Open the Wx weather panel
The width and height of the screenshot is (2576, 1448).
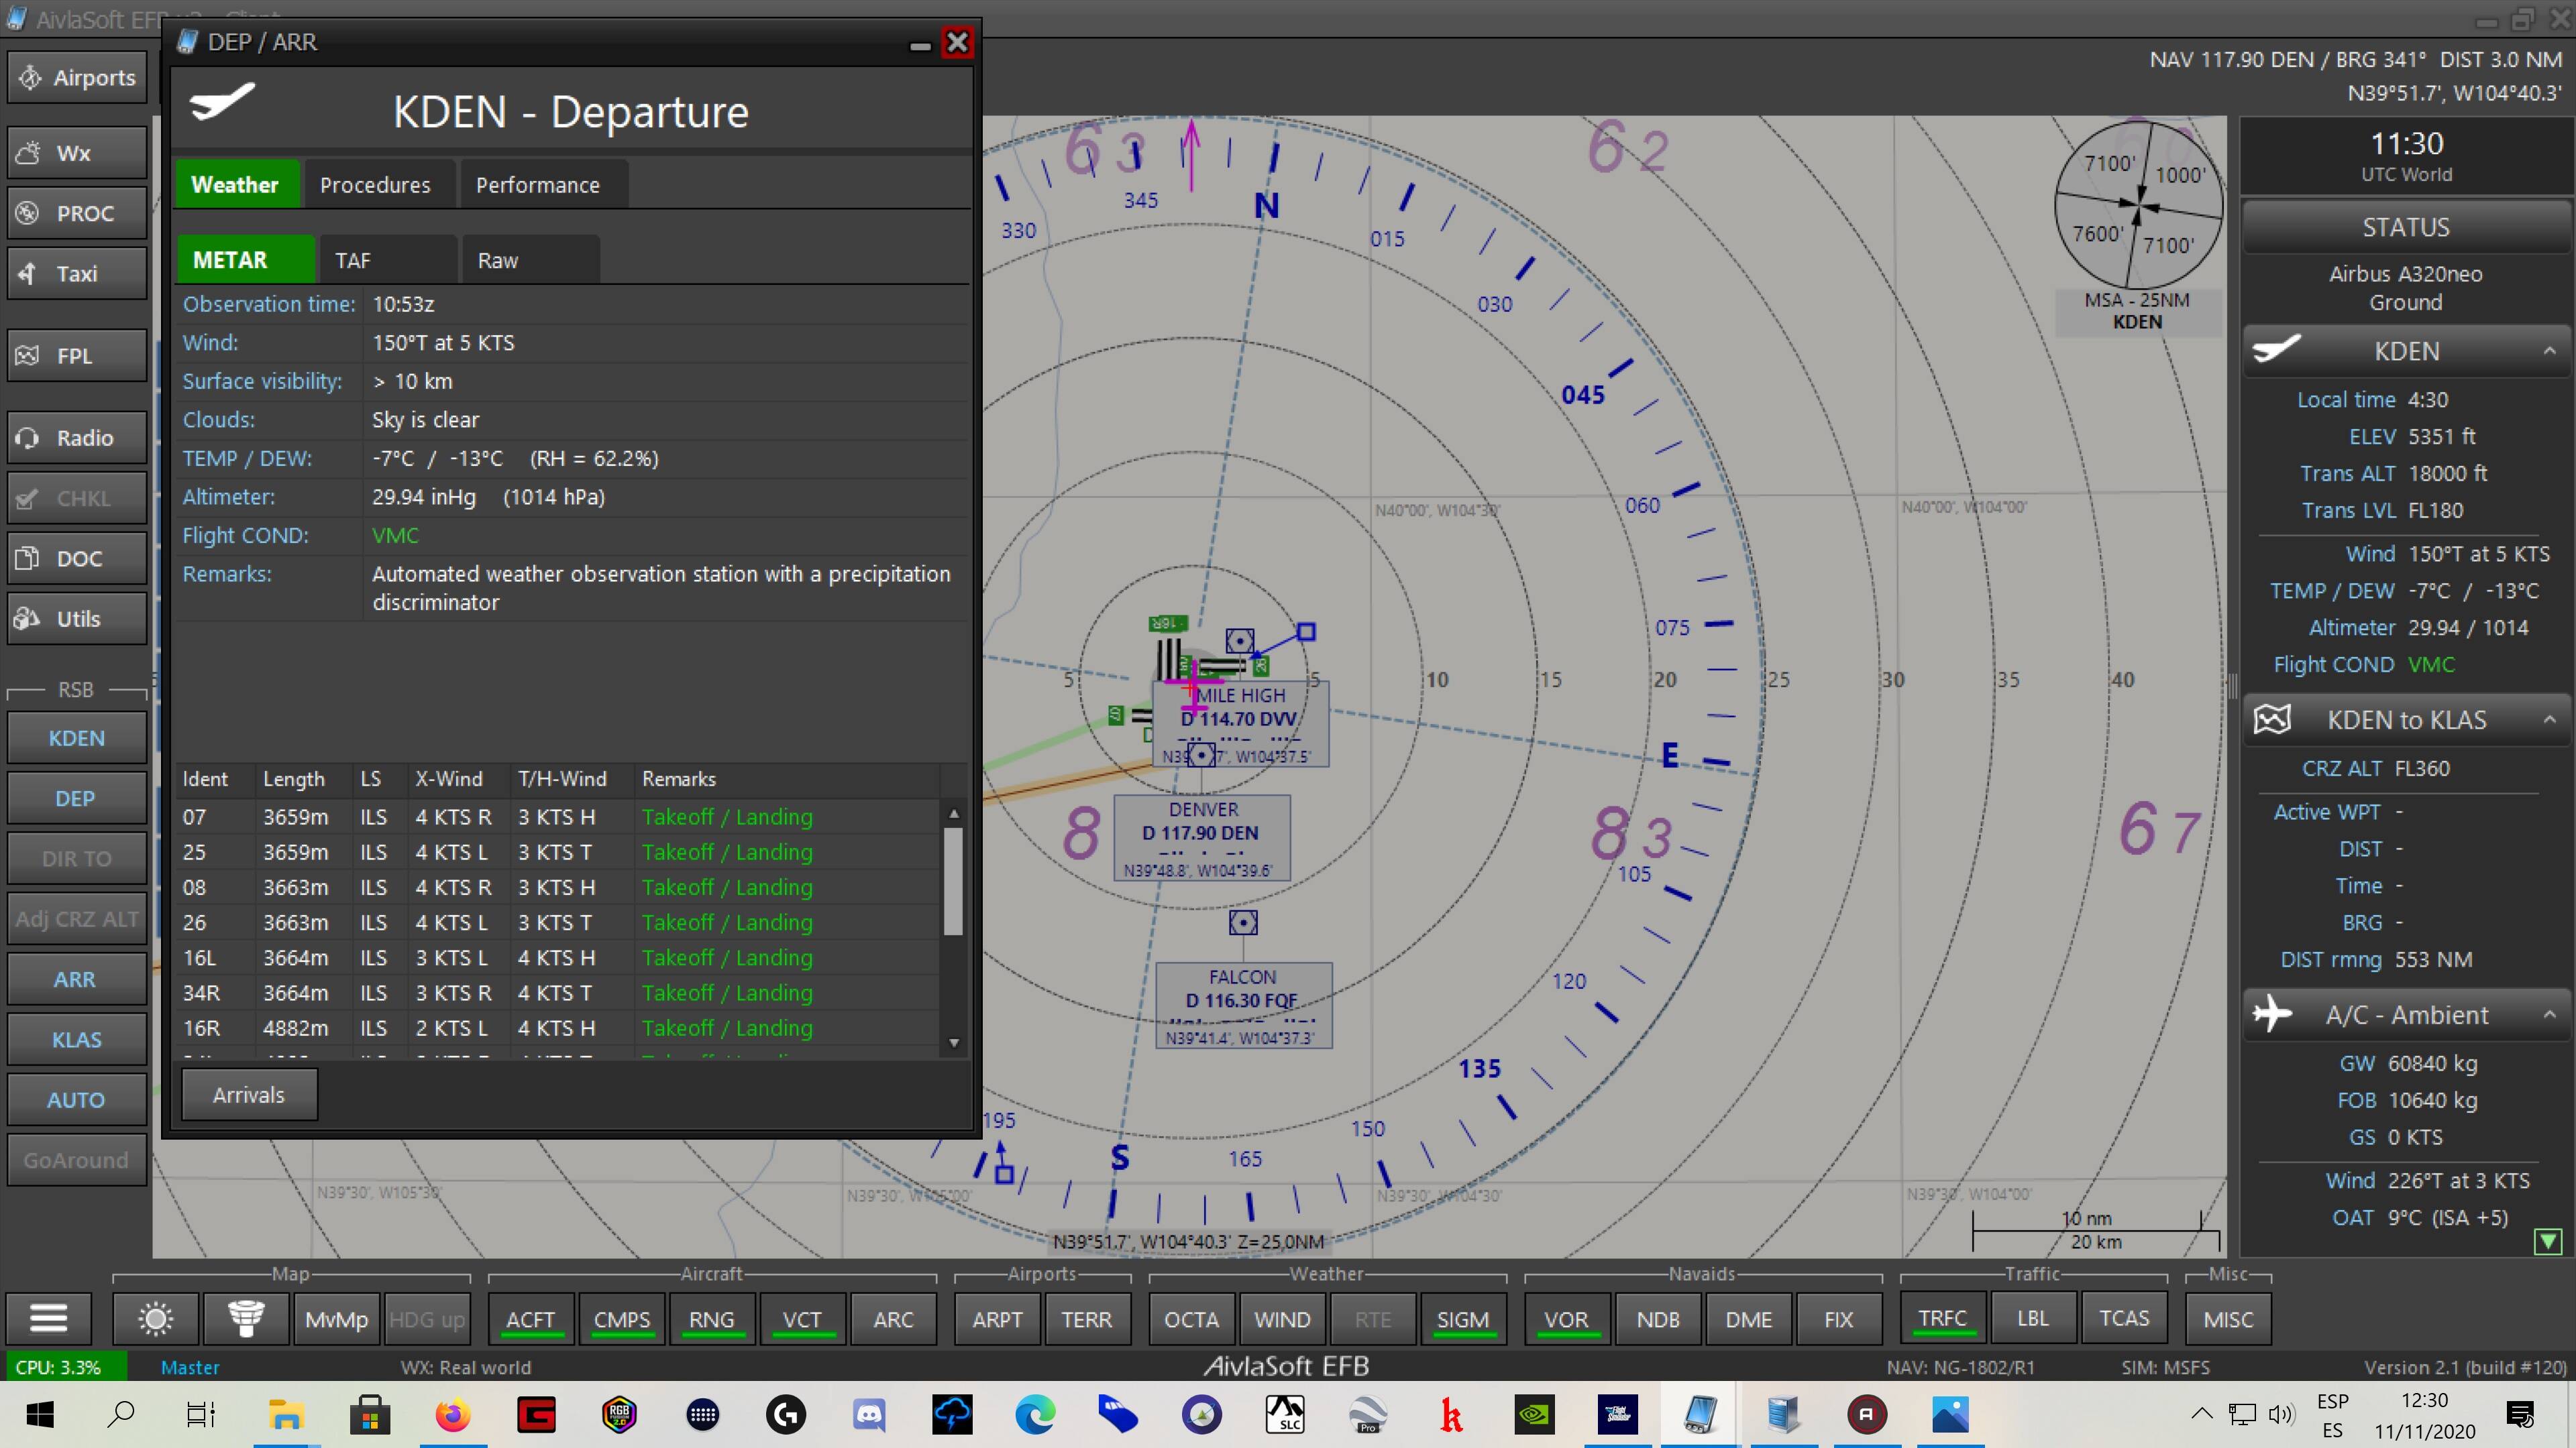[x=77, y=153]
